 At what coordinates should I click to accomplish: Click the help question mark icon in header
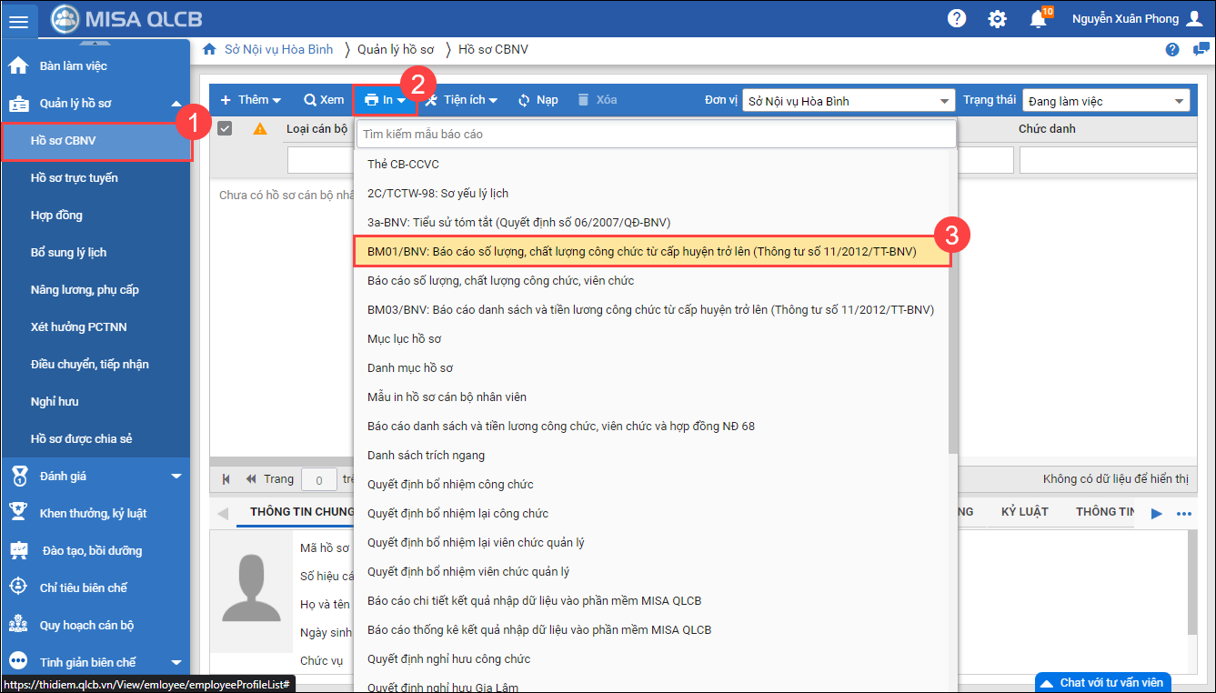coord(956,18)
